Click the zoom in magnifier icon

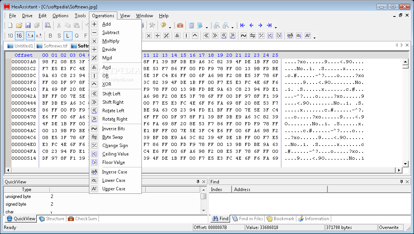click(x=217, y=25)
